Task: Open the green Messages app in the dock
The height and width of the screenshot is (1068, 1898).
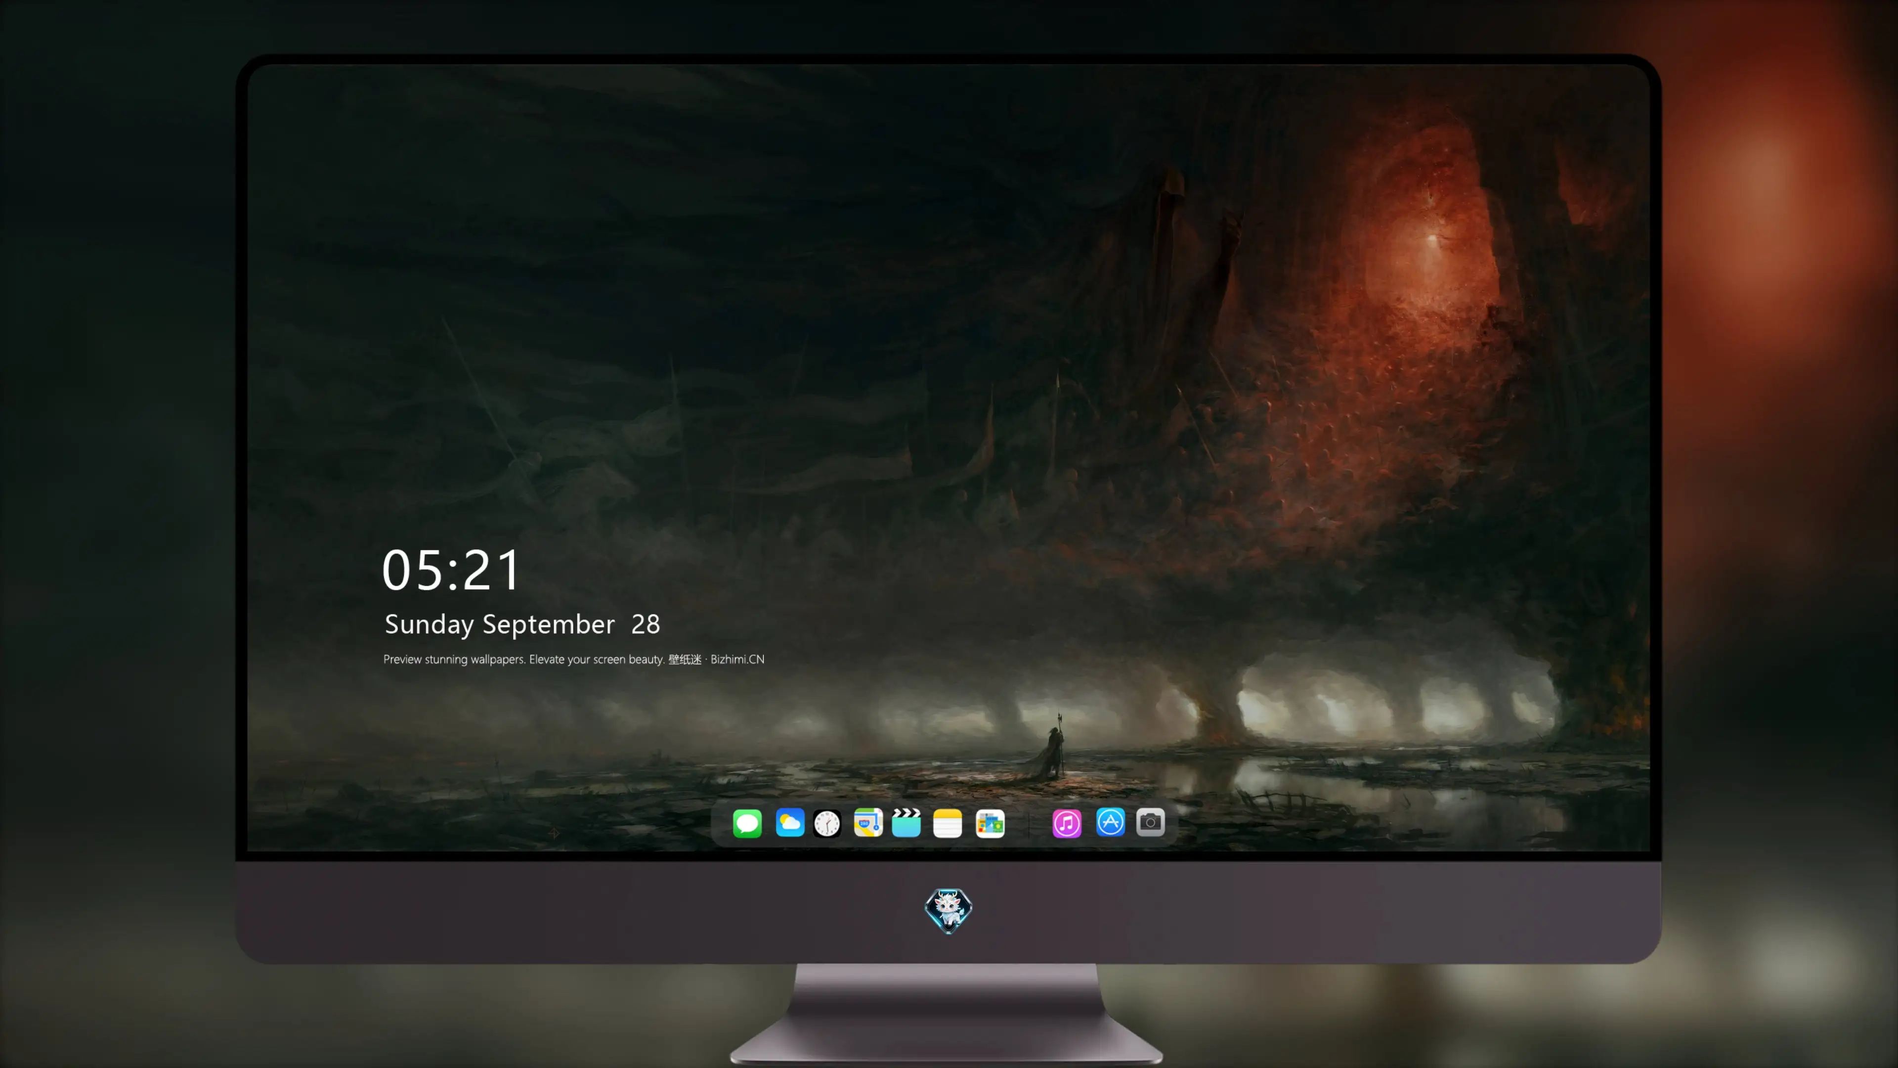Action: (x=747, y=823)
